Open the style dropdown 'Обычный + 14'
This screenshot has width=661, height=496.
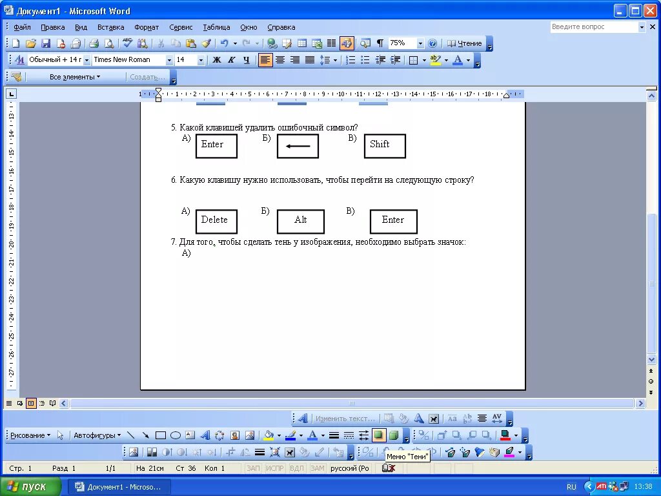click(86, 60)
